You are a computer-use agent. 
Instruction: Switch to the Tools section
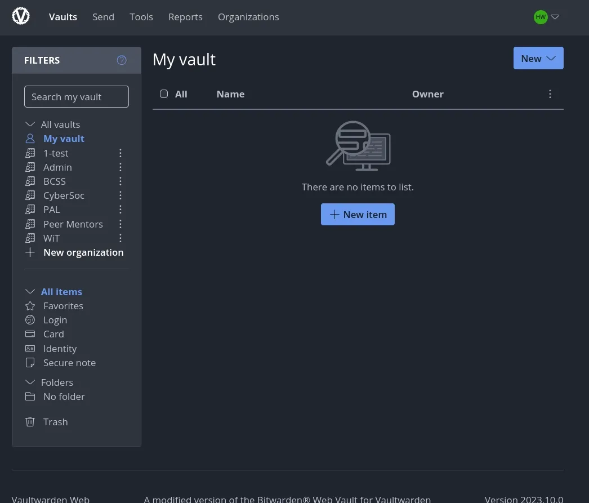click(x=141, y=17)
